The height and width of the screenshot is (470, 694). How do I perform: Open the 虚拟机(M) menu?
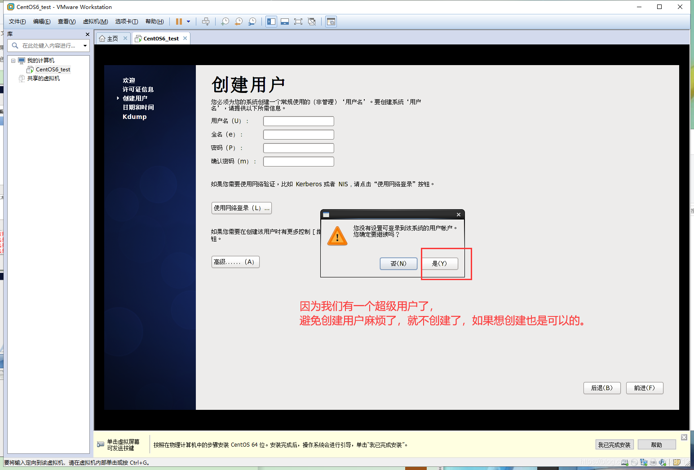click(x=95, y=21)
